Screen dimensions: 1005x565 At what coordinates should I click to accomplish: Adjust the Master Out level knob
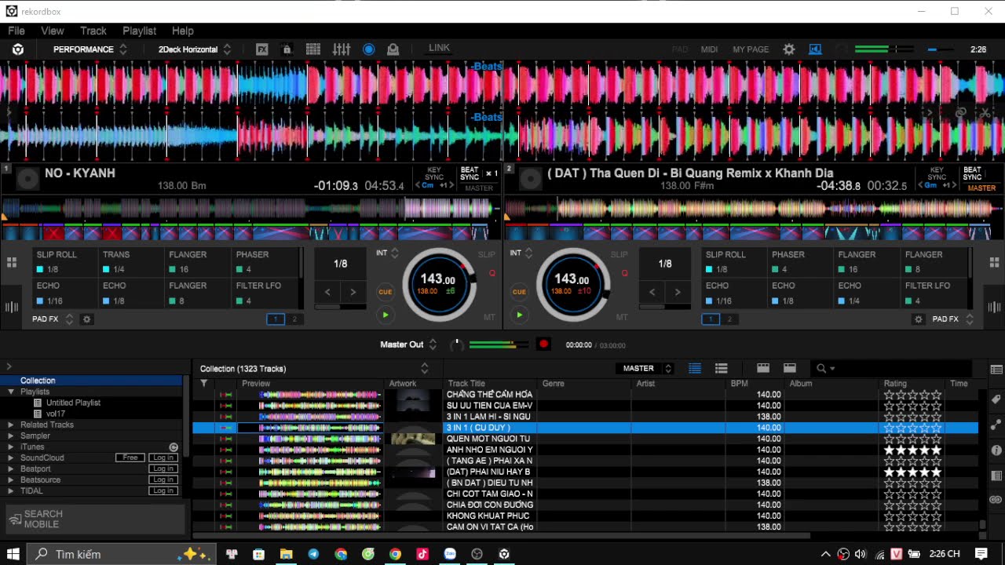point(456,344)
